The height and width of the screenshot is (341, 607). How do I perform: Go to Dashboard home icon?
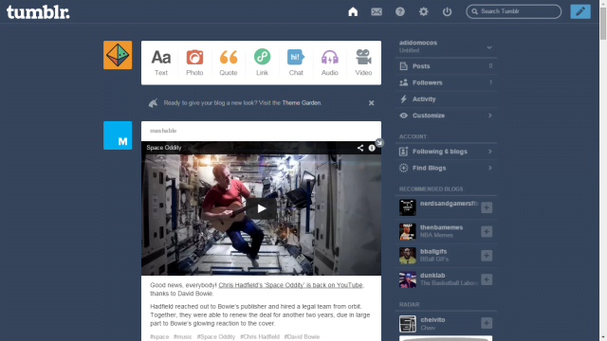click(x=353, y=11)
